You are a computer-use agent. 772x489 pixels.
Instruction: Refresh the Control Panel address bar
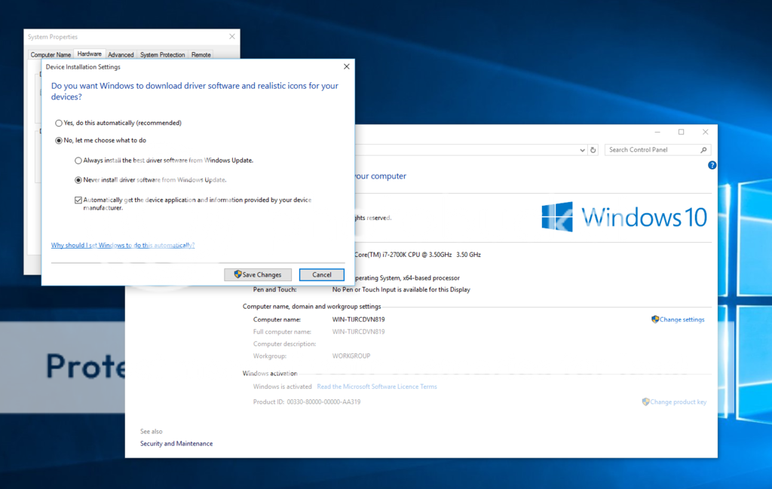(593, 150)
